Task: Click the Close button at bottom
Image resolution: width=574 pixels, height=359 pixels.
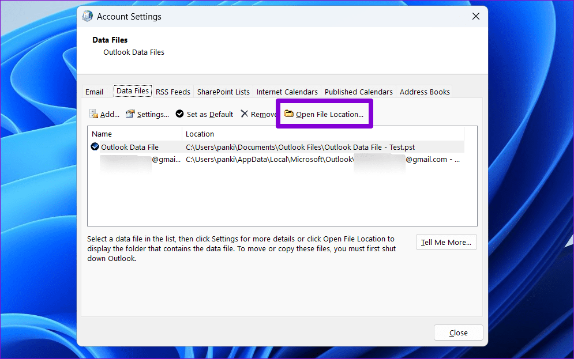Action: [x=458, y=332]
